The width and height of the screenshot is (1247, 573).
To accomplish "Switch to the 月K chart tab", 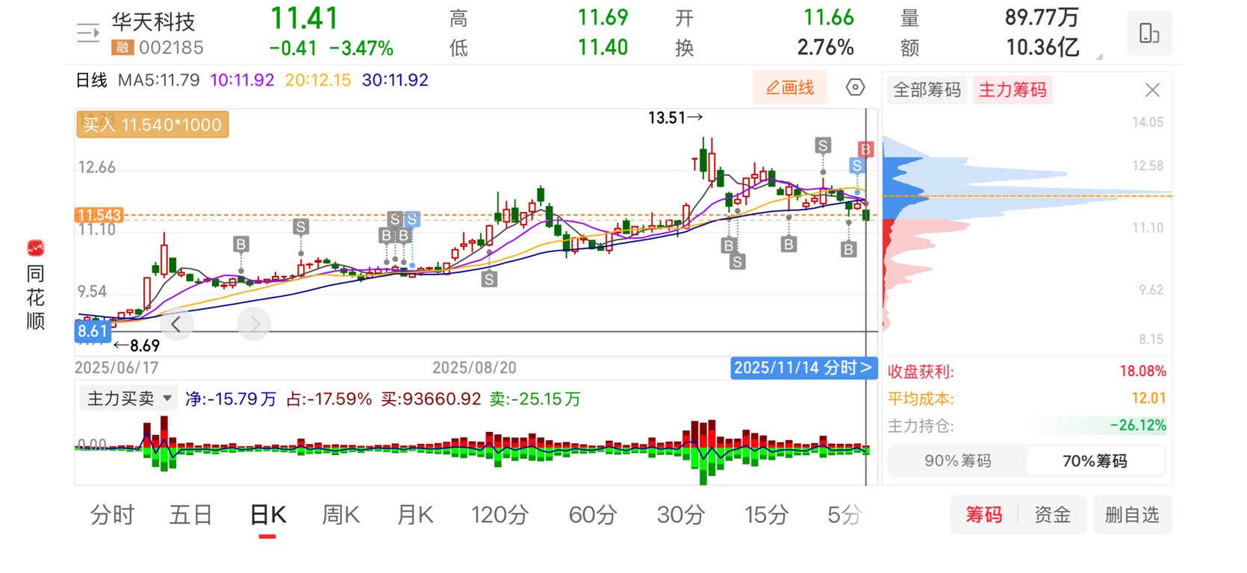I will (415, 515).
